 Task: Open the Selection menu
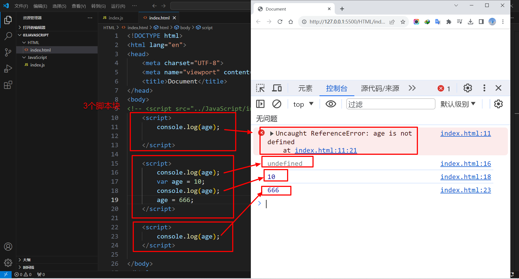click(59, 6)
